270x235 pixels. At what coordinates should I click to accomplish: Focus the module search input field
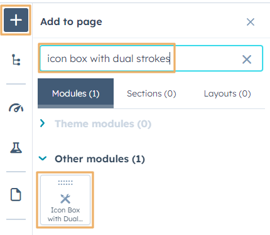(151, 58)
